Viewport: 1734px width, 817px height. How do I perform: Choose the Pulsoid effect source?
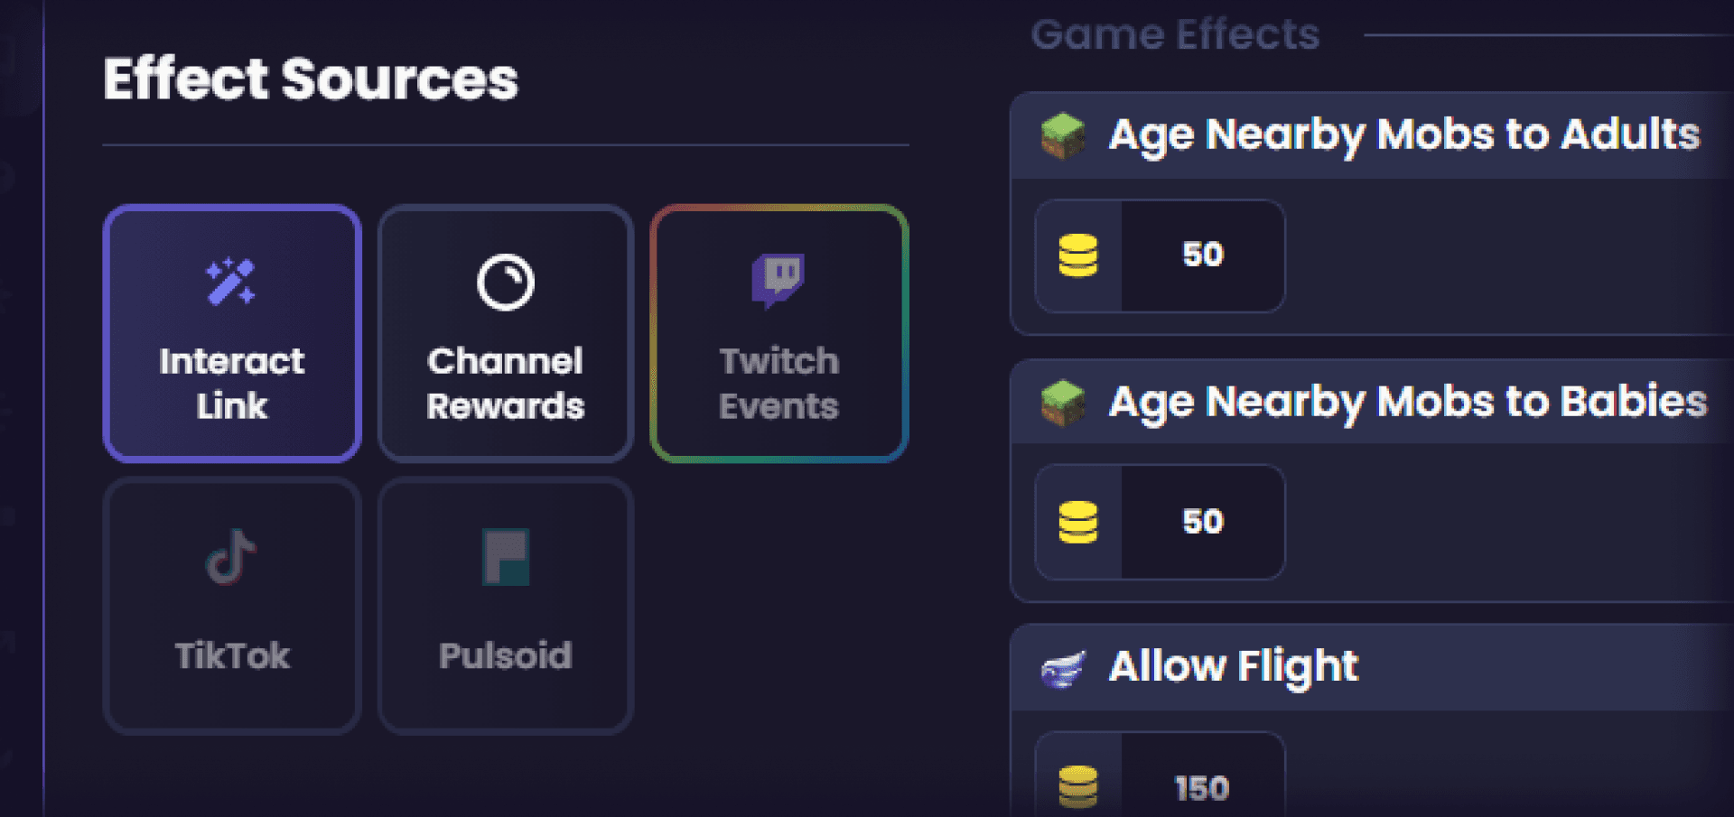click(x=506, y=606)
